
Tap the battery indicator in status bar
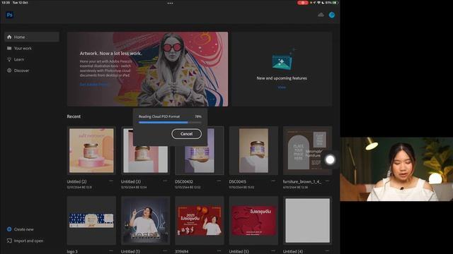pyautogui.click(x=335, y=3)
